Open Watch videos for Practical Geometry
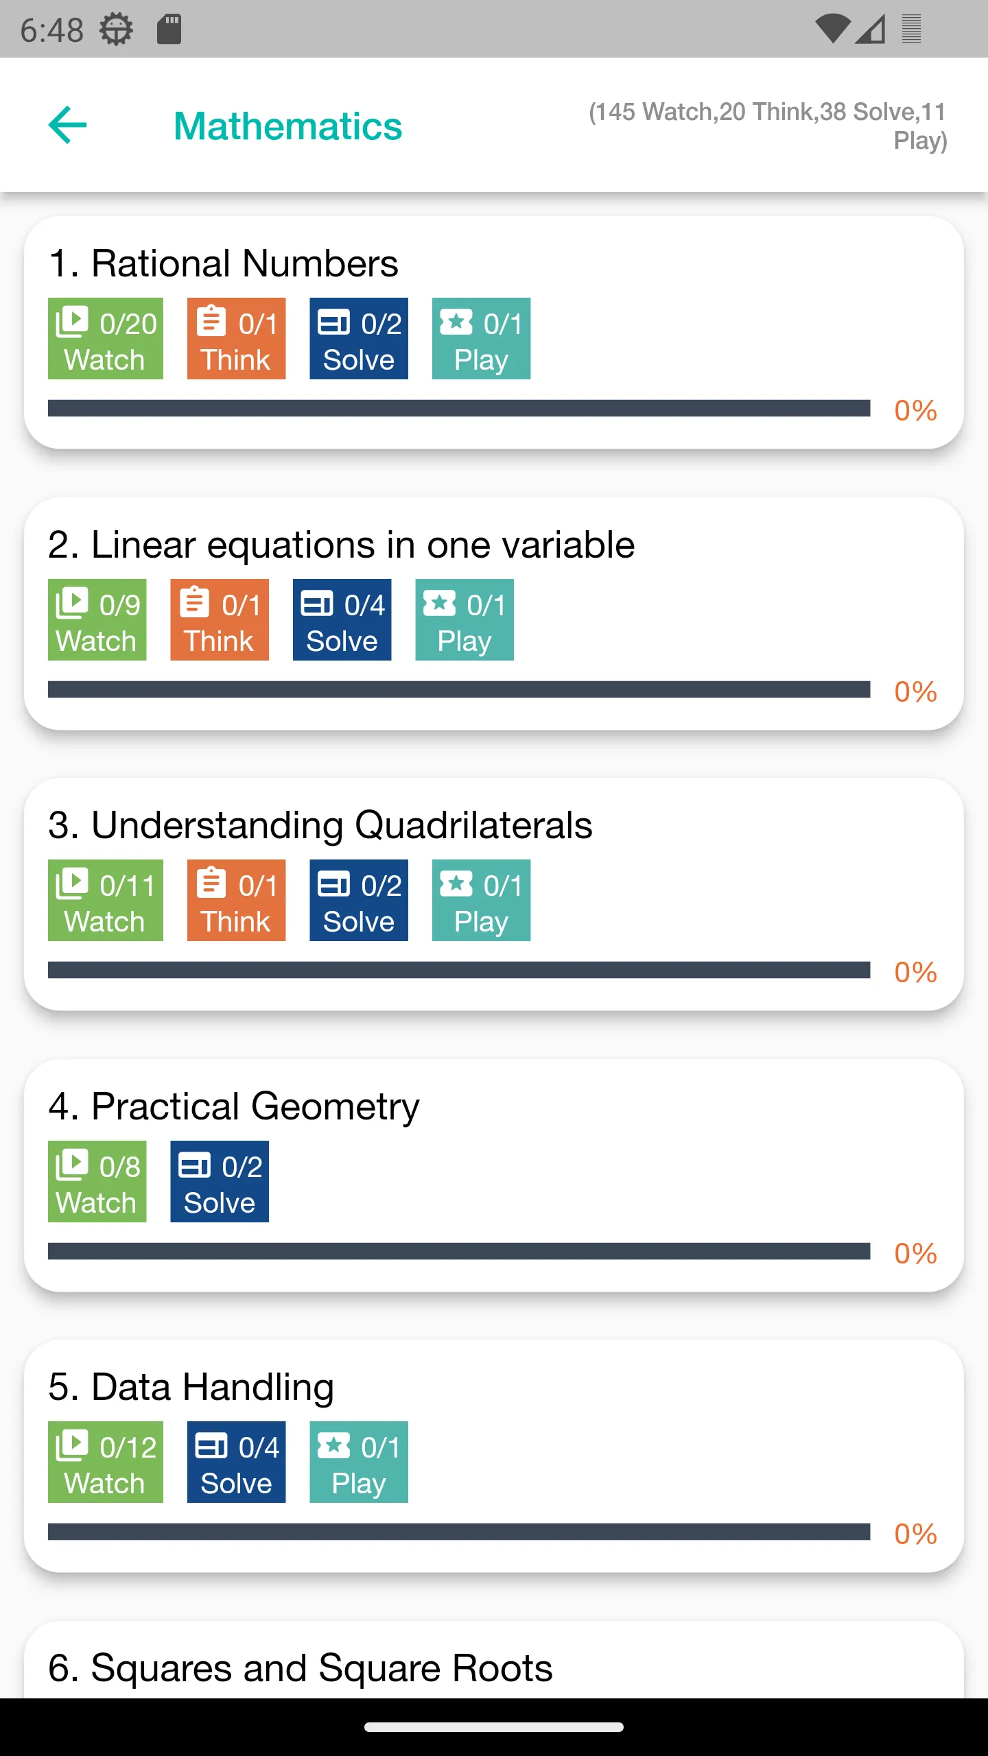 (x=97, y=1181)
